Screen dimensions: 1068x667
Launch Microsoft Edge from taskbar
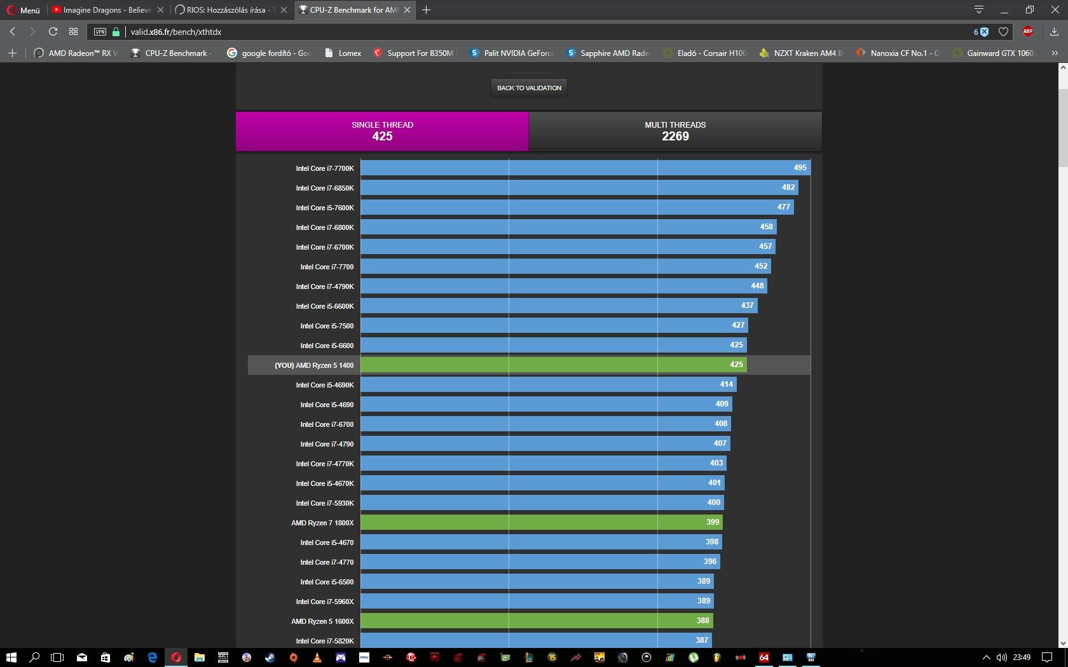click(152, 657)
